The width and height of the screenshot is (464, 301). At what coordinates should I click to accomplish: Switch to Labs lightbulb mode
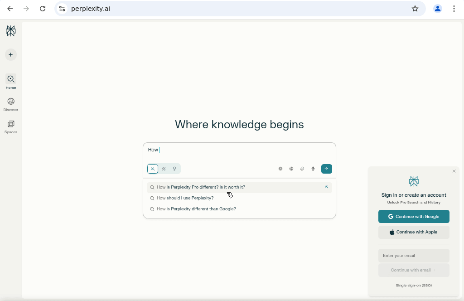[174, 169]
